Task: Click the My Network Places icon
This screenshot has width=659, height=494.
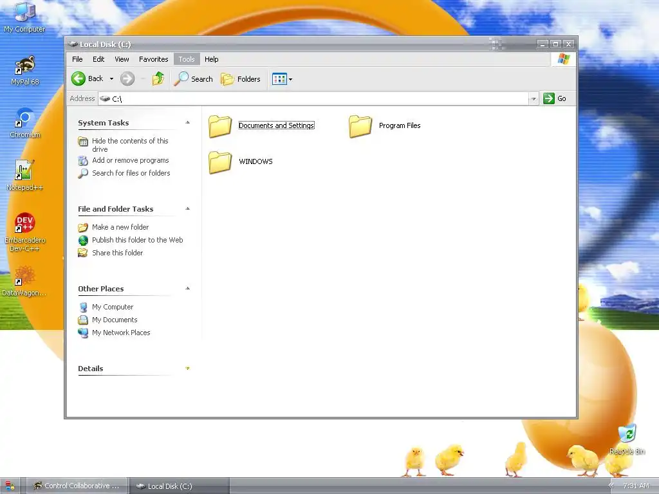Action: click(83, 333)
